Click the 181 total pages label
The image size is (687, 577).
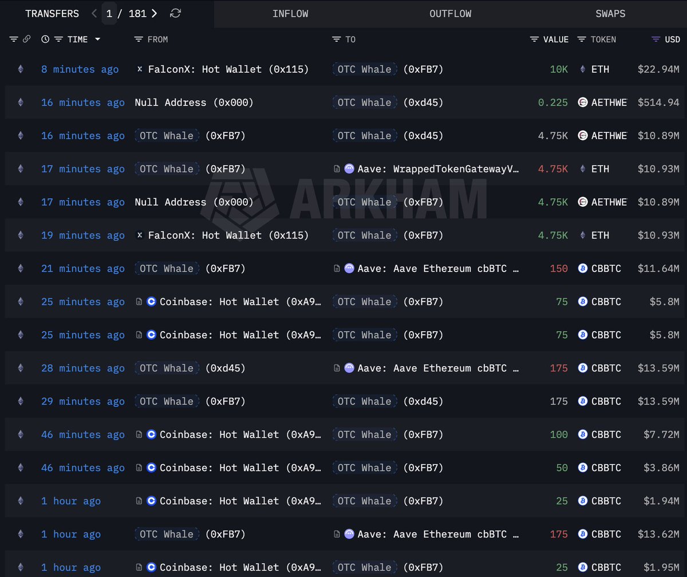coord(137,14)
